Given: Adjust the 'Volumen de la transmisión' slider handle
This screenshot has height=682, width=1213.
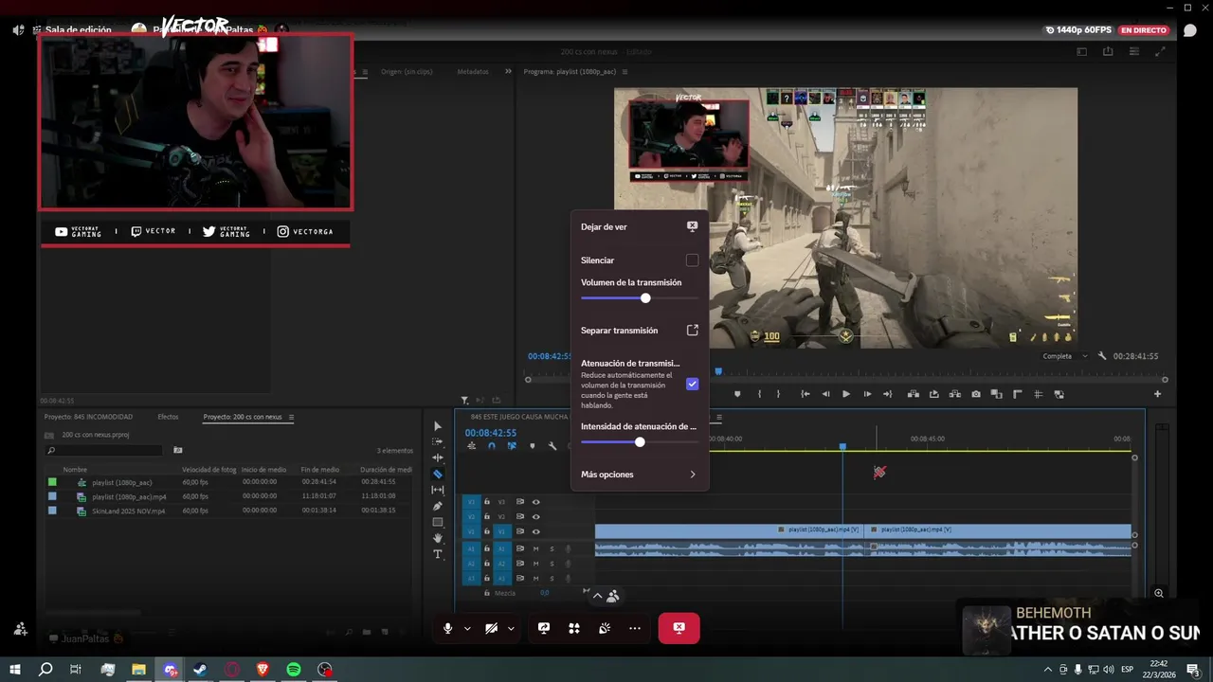Looking at the screenshot, I should point(645,298).
